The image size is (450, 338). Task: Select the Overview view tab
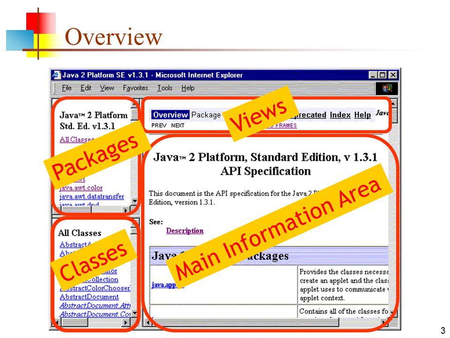pos(170,115)
